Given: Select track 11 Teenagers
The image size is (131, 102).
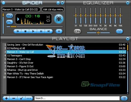Looking at the screenshot, I should coord(66,56).
